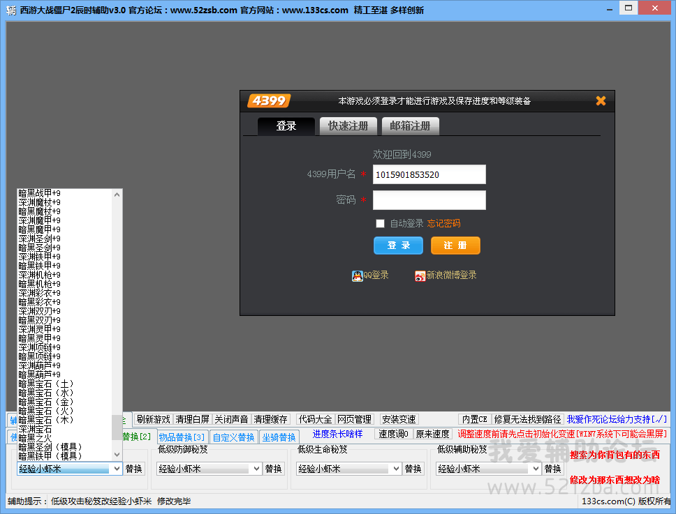
Task: Select 暗黑之火 in the list
Action: pyautogui.click(x=64, y=438)
